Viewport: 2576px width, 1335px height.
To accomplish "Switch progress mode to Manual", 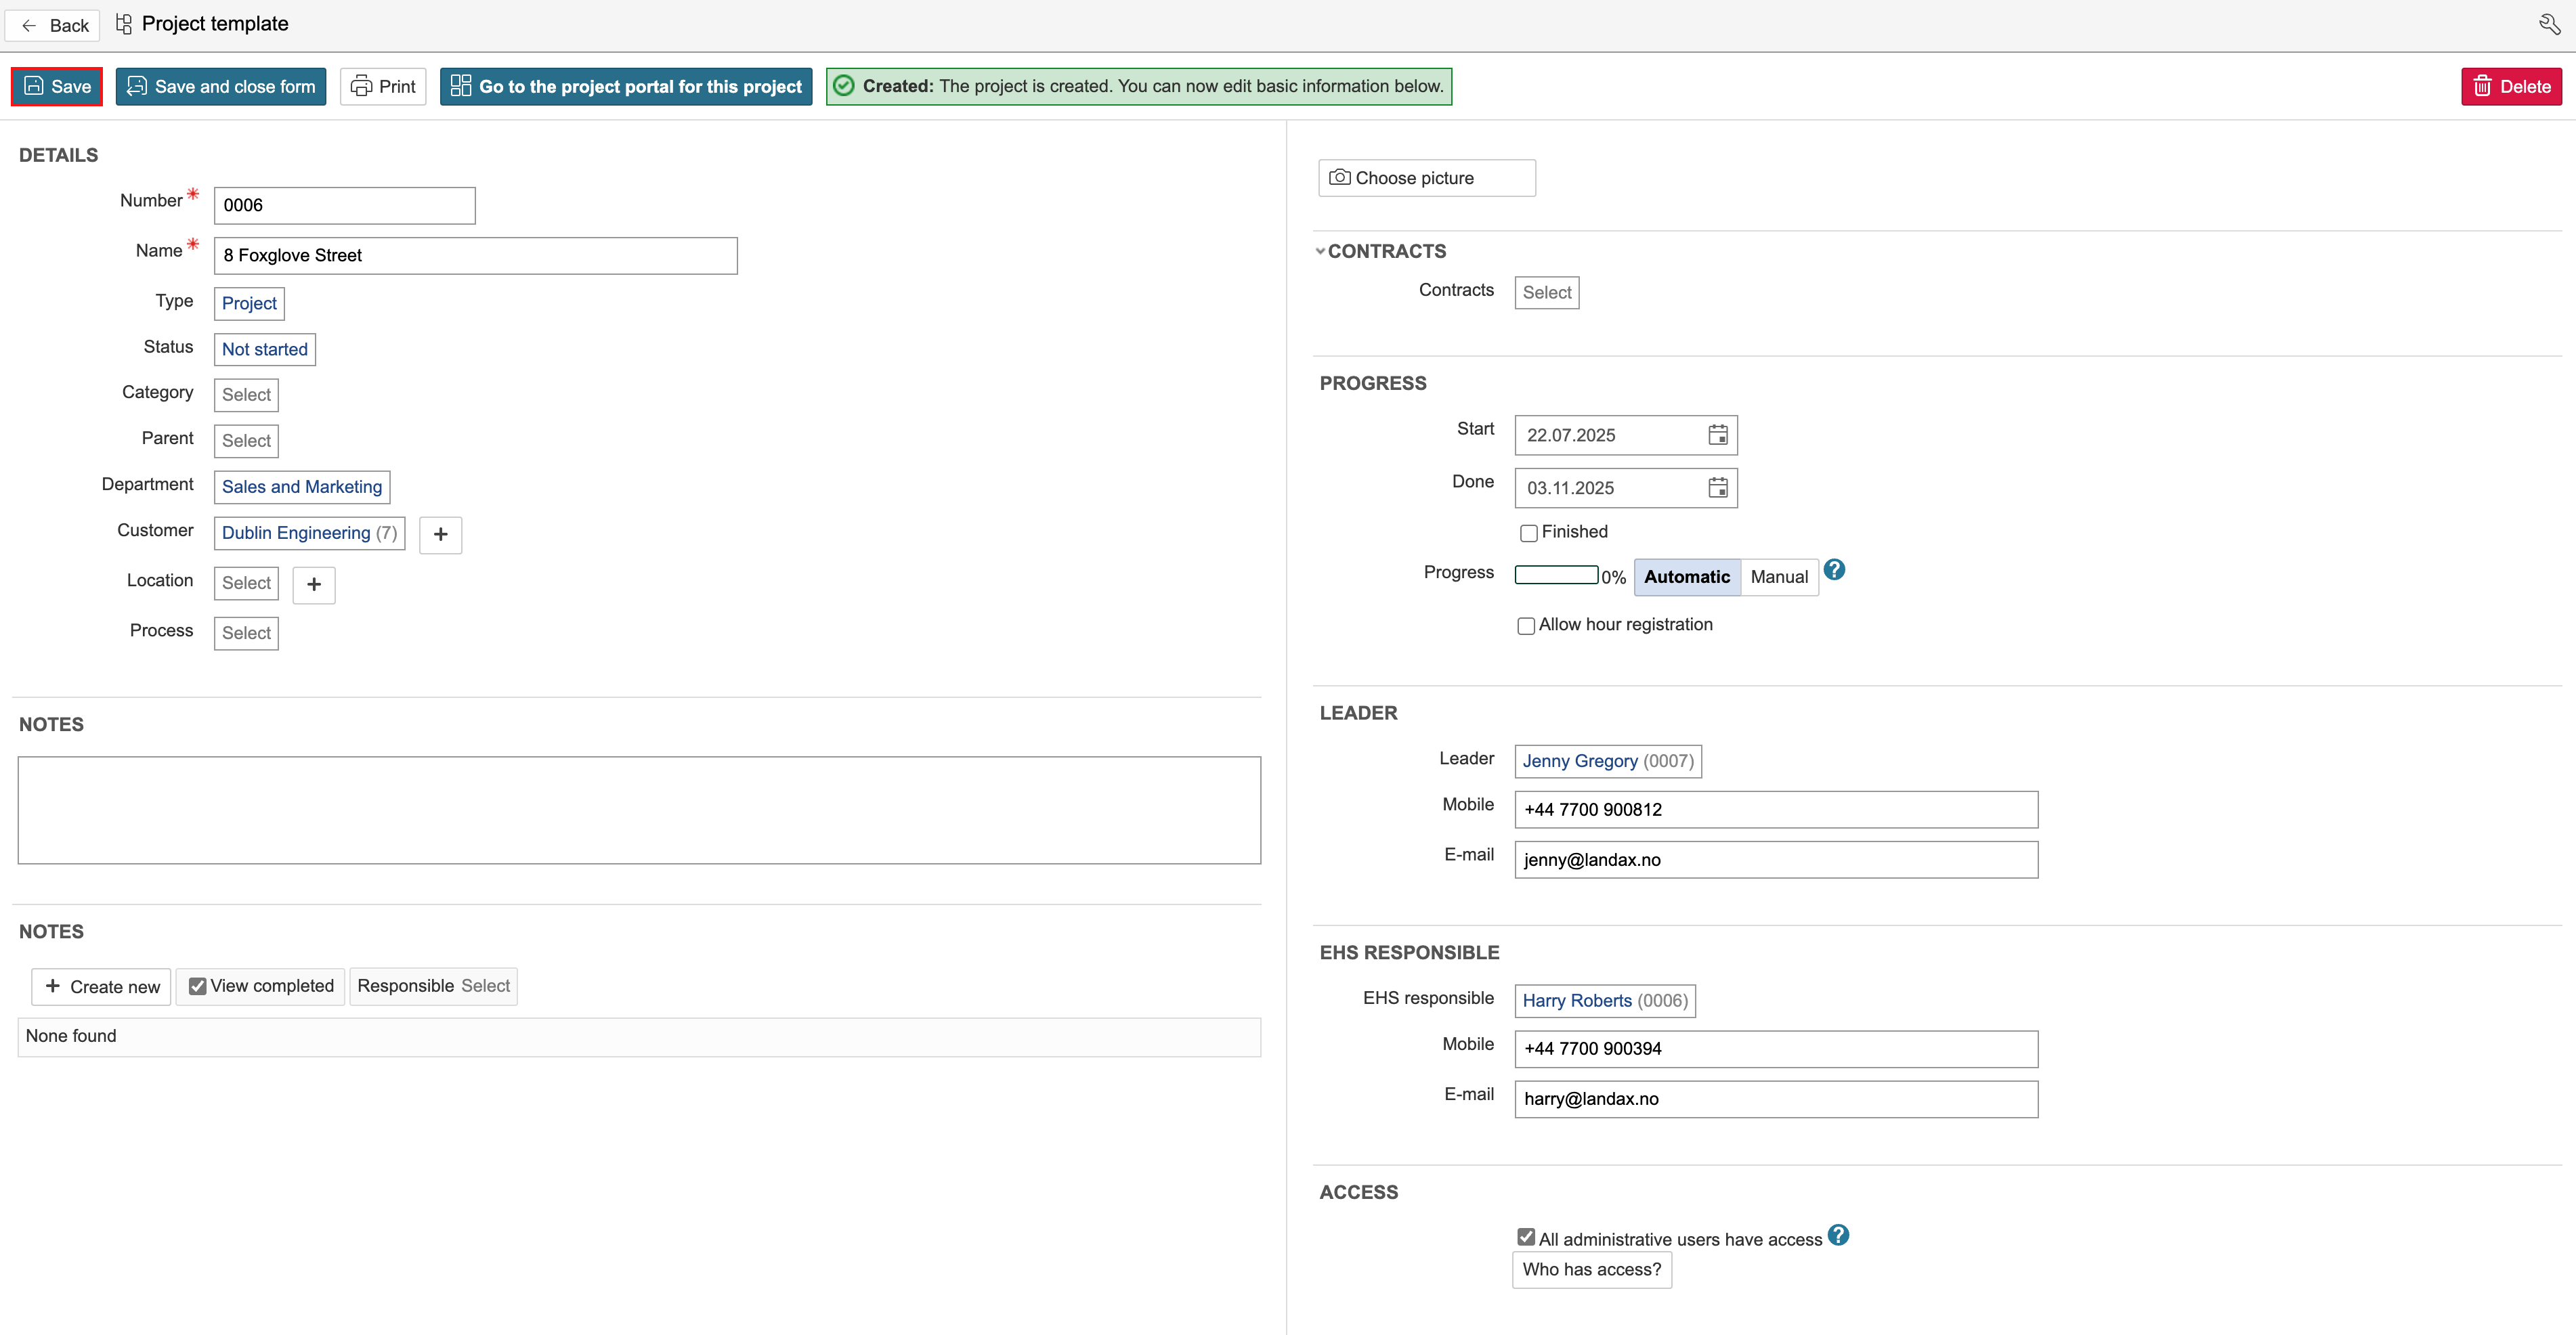I will (1778, 577).
